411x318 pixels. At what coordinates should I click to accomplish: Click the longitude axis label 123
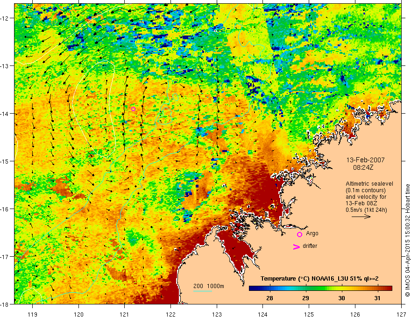click(x=217, y=314)
